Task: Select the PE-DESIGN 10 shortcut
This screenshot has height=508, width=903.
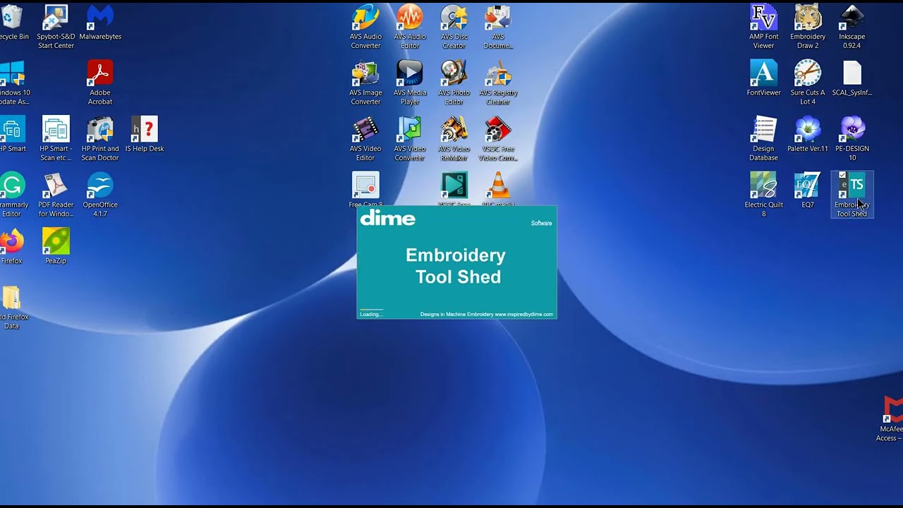Action: (x=852, y=138)
